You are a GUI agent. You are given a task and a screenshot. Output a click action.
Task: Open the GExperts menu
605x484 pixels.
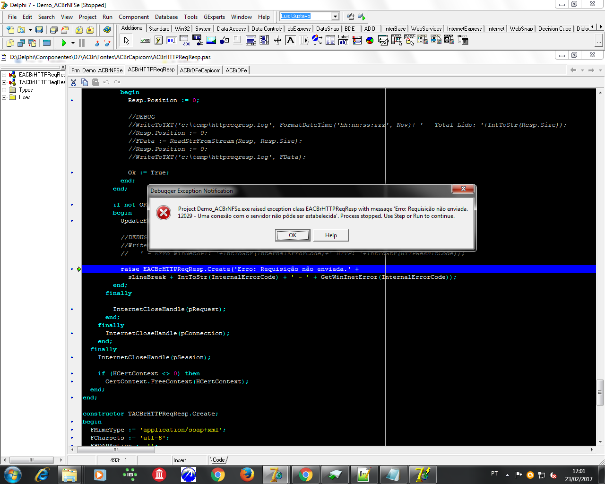(x=214, y=17)
